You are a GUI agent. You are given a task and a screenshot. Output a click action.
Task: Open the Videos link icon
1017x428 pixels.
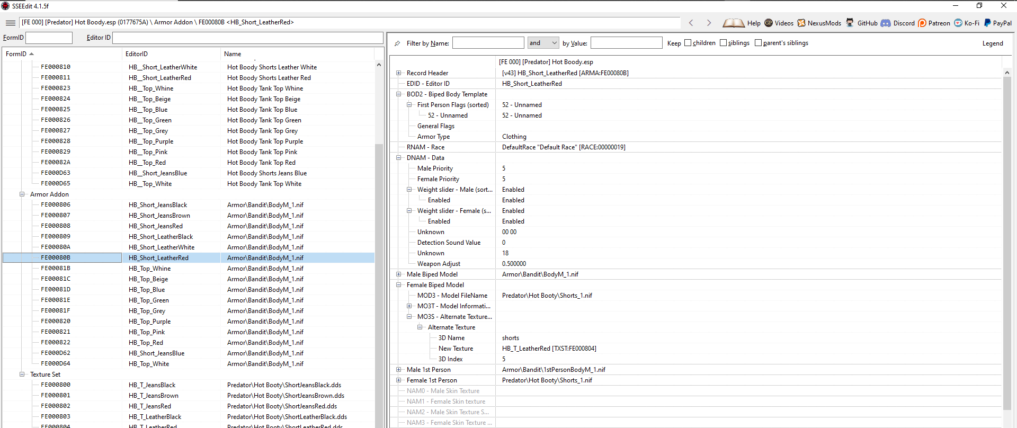(x=769, y=23)
